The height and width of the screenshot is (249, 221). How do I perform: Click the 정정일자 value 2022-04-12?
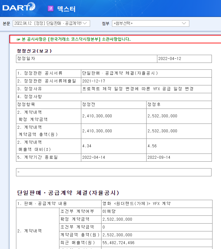170,59
